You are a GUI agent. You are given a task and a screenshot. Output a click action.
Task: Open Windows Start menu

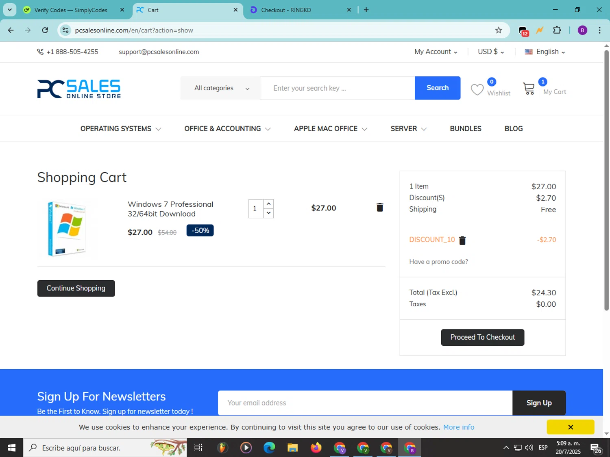point(11,448)
